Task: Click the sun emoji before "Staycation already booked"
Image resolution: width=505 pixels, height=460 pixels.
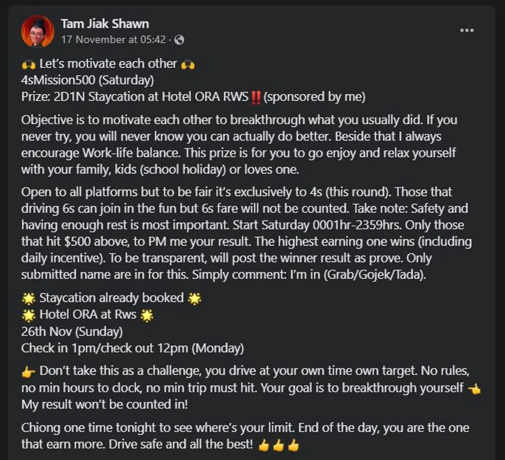Action: point(28,299)
